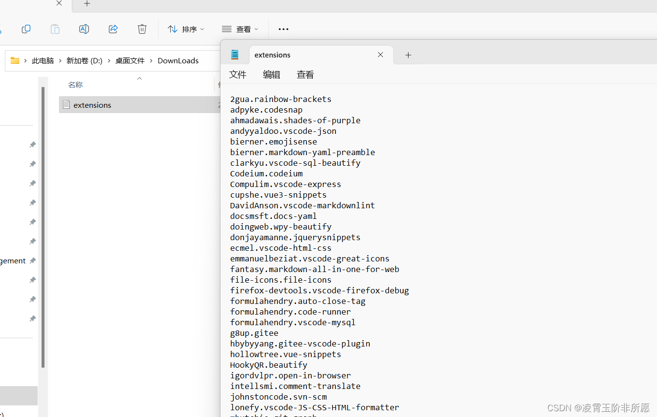Open the 查看 menu in Notepad
The width and height of the screenshot is (657, 417).
point(306,74)
